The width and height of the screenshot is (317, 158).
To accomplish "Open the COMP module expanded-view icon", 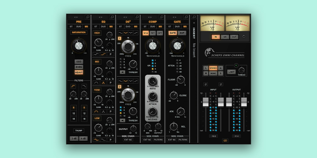I will (x=161, y=17).
